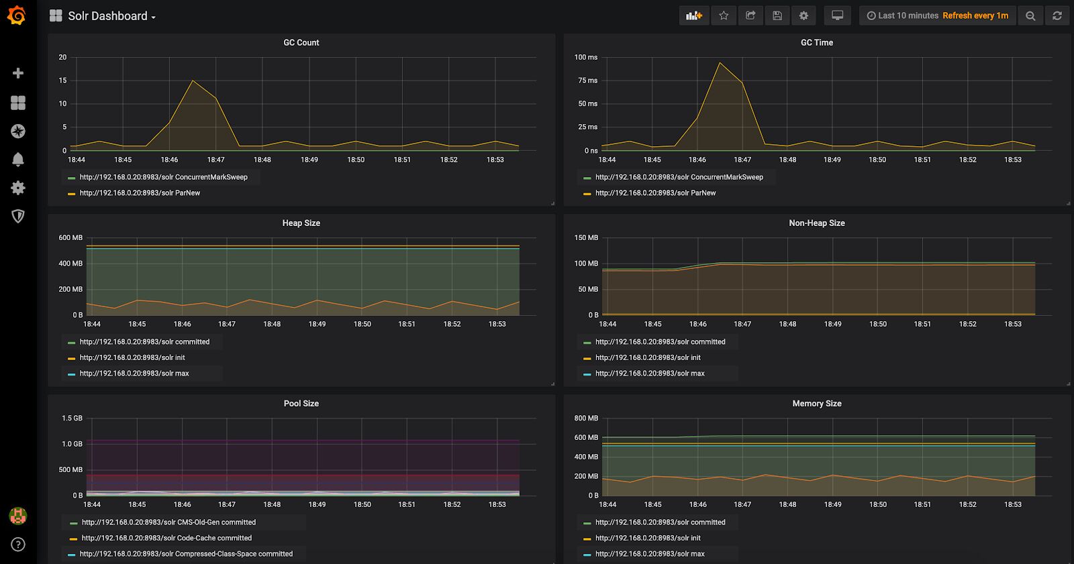Viewport: 1074px width, 564px height.
Task: Click 18:53 axis label in GC Count
Action: [x=495, y=160]
